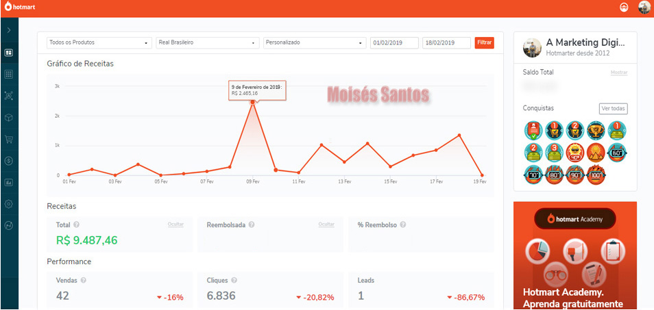
Task: Expand the left sidebar with the chevron
Action: 9,30
